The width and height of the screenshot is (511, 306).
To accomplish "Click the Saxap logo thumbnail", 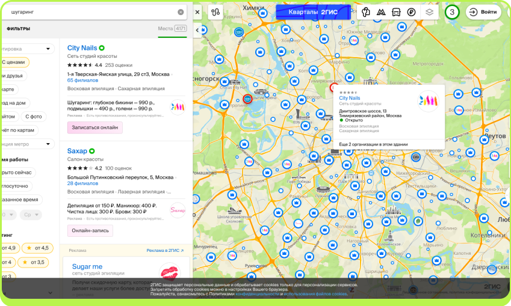I will (178, 210).
